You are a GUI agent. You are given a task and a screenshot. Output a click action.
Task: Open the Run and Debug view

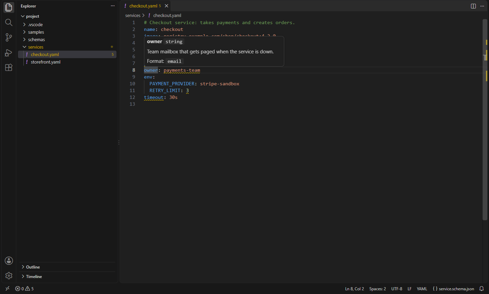pyautogui.click(x=9, y=53)
